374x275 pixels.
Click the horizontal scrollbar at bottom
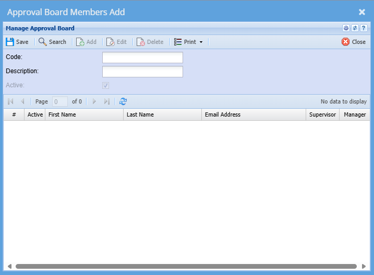click(x=186, y=266)
